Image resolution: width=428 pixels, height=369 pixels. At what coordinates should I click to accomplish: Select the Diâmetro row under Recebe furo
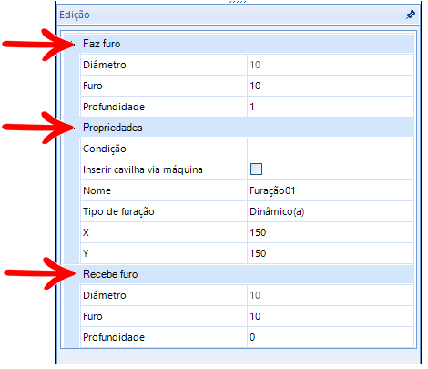click(x=247, y=295)
